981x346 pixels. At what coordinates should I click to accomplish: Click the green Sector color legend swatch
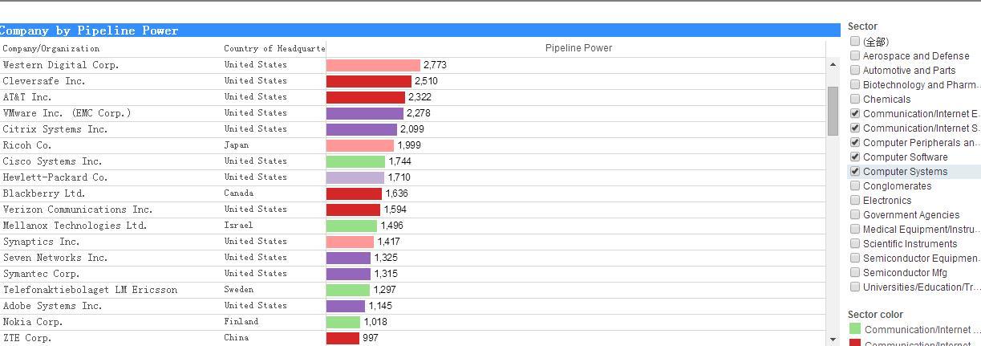855,329
